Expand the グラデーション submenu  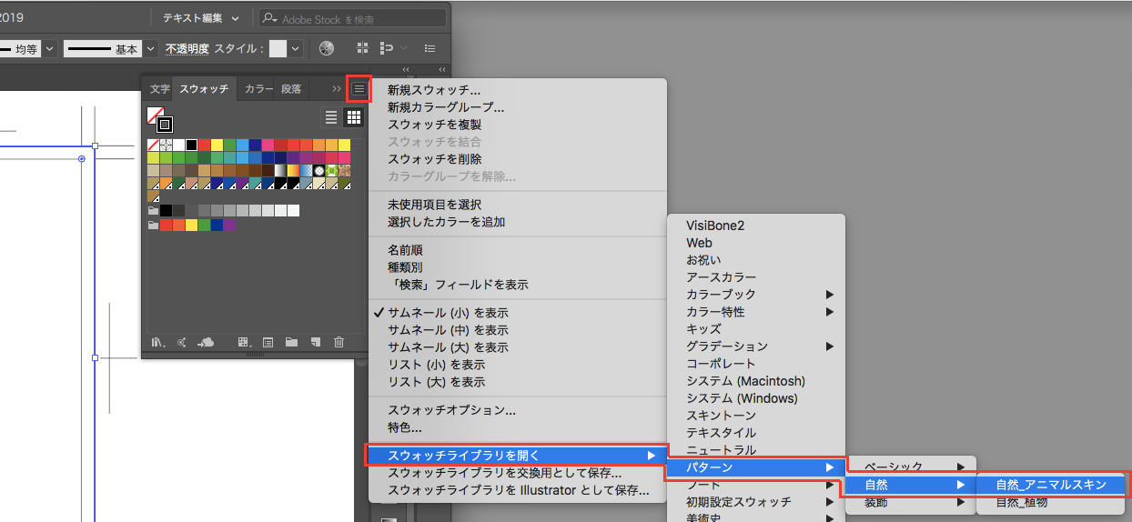(x=757, y=346)
